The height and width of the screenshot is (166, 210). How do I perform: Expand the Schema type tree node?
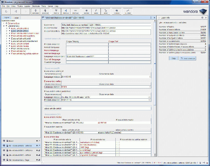4,23
